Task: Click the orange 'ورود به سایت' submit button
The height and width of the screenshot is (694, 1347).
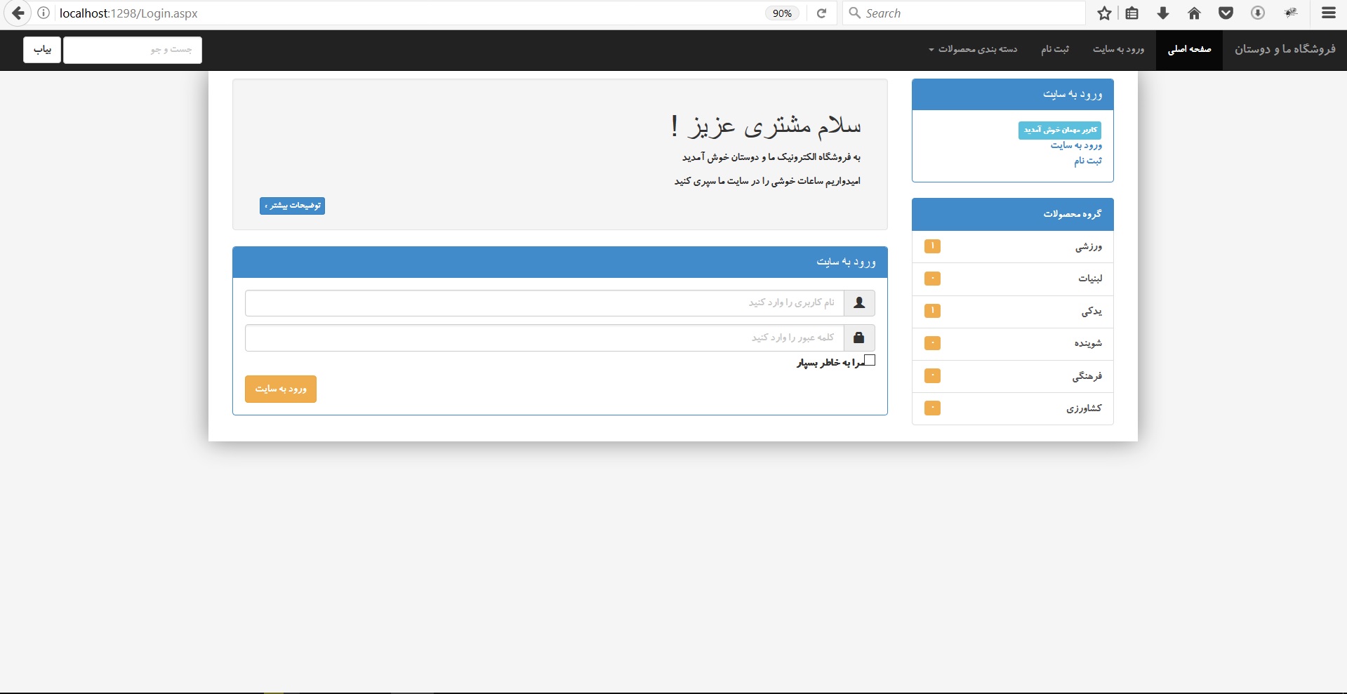Action: click(x=281, y=389)
